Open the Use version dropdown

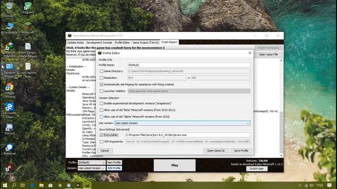click(x=183, y=123)
